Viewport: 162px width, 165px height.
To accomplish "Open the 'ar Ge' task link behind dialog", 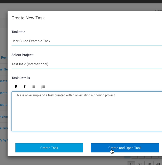I will tap(4, 69).
